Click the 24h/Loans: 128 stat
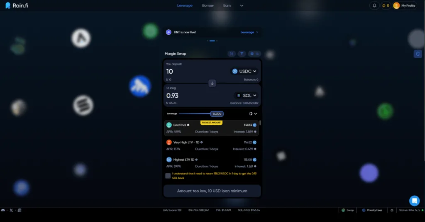This screenshot has width=425, height=222. click(x=172, y=210)
